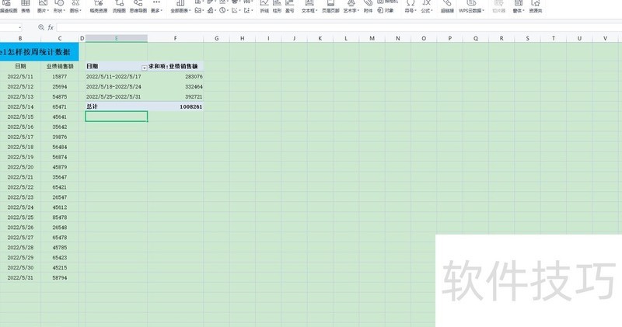Select the column V header
The width and height of the screenshot is (622, 327).
tap(605, 38)
